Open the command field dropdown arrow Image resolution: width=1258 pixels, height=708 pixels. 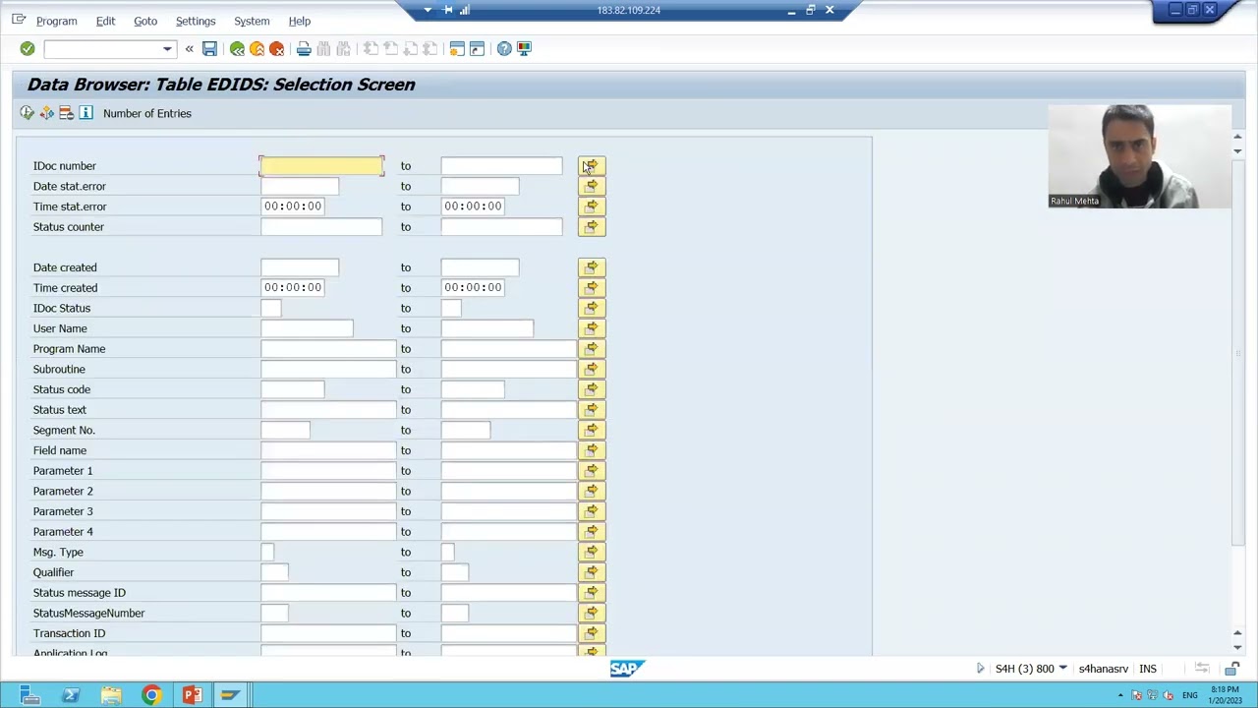[x=167, y=49]
